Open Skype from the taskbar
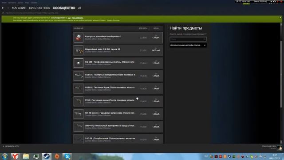 67,156
